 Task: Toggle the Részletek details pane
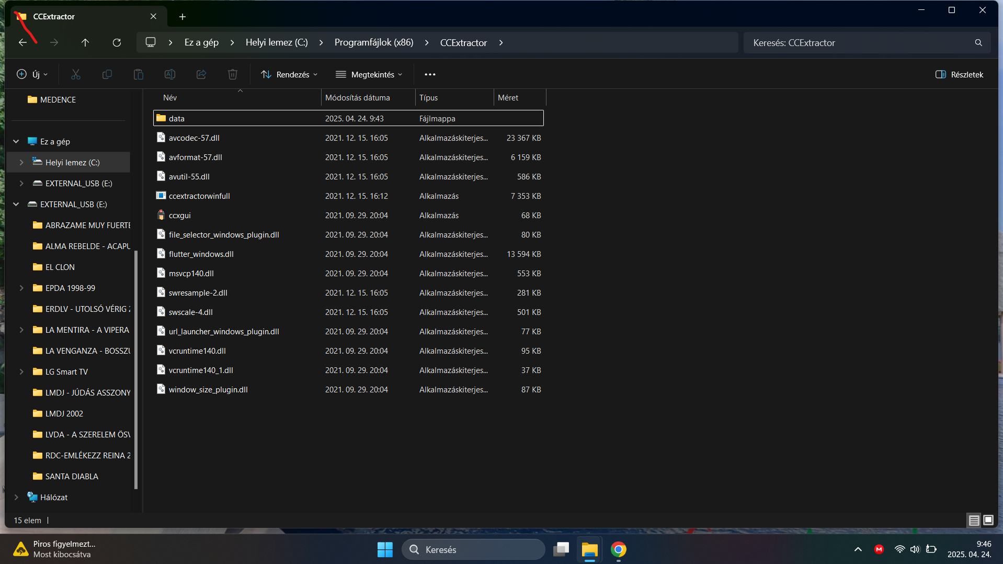959,74
